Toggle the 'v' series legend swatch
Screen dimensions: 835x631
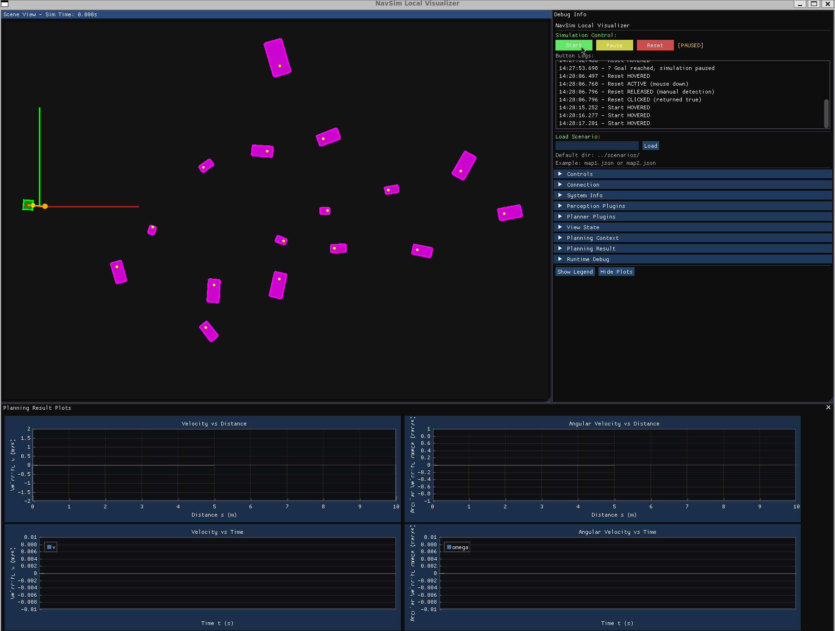pos(50,547)
